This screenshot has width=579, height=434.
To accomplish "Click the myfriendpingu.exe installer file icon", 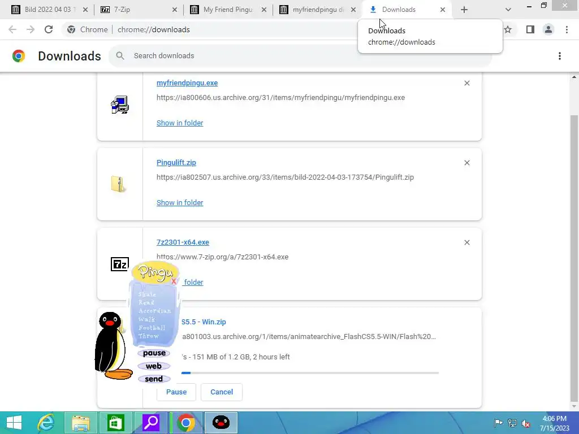I will [x=120, y=105].
